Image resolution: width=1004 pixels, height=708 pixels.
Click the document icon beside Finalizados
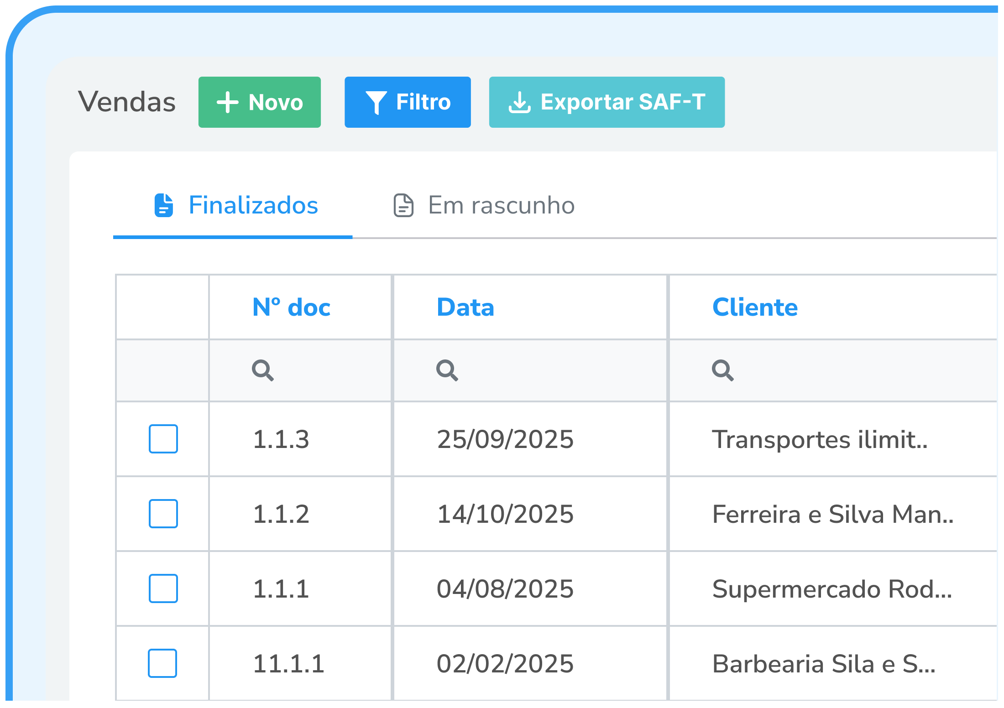point(164,206)
